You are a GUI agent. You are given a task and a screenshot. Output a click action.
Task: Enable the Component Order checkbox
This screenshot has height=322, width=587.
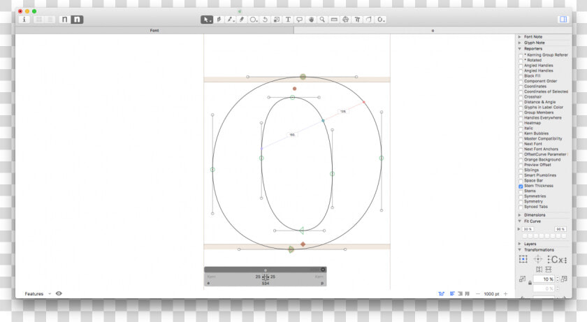click(x=521, y=82)
